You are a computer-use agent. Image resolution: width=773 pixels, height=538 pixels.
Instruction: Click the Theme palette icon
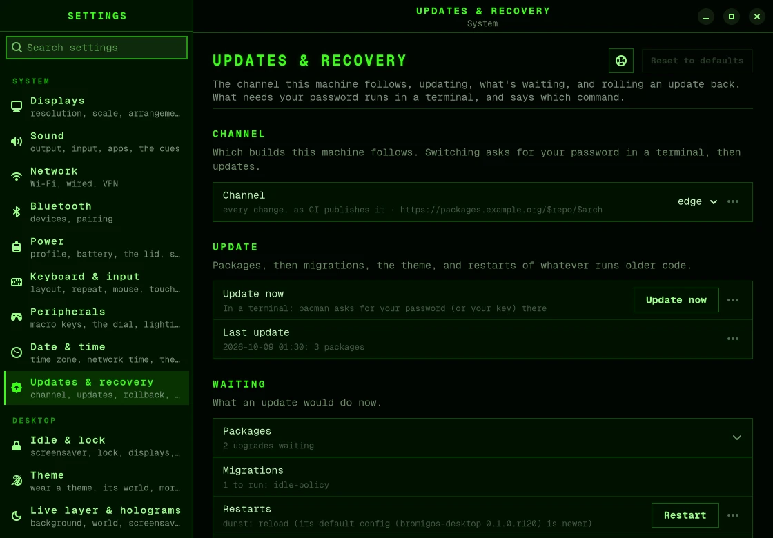(17, 481)
